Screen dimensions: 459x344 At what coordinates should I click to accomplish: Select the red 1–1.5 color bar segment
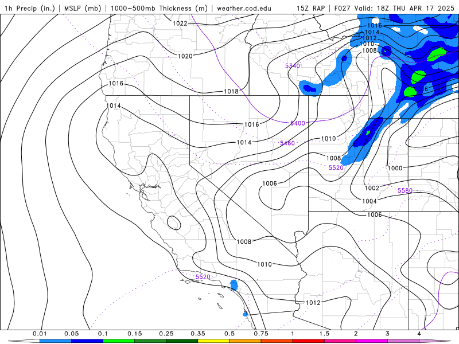click(309, 341)
